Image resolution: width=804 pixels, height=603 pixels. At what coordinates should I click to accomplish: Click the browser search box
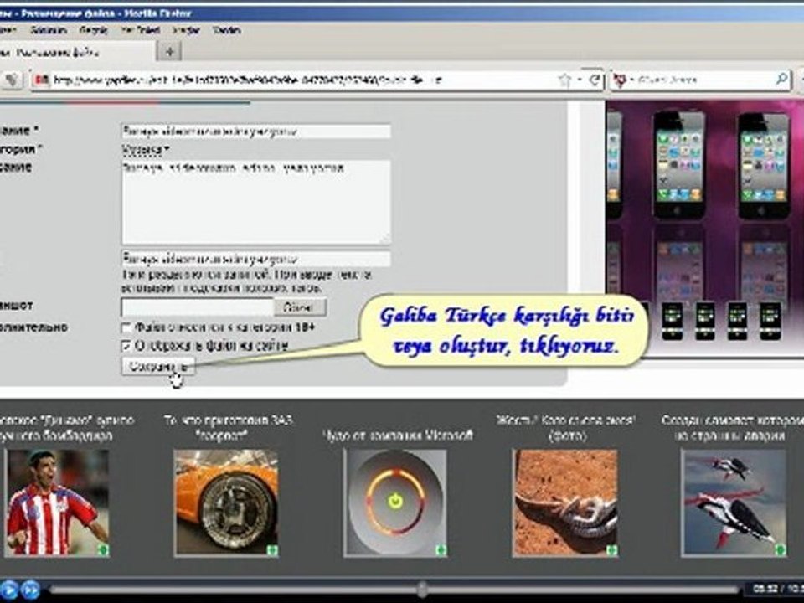[x=700, y=80]
